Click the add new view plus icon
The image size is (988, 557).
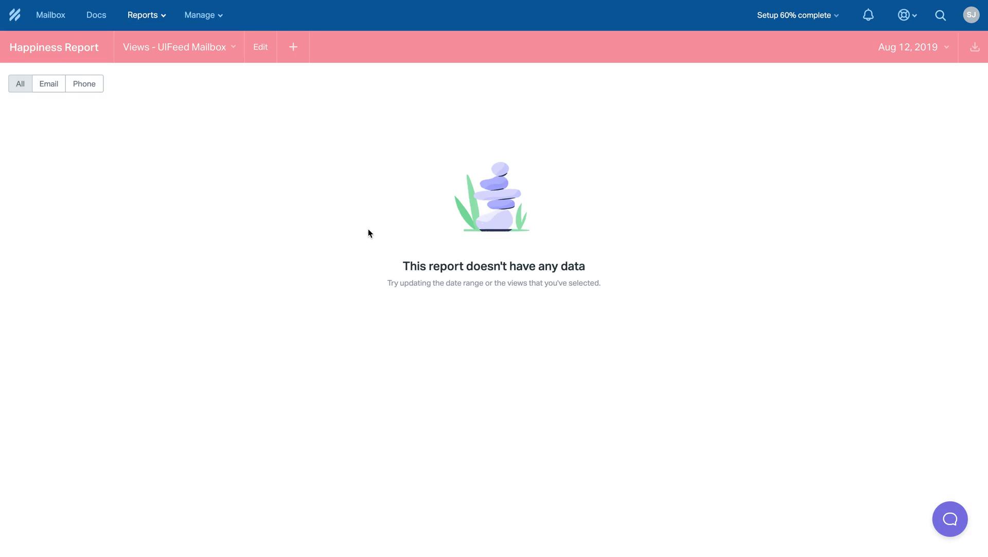point(292,46)
